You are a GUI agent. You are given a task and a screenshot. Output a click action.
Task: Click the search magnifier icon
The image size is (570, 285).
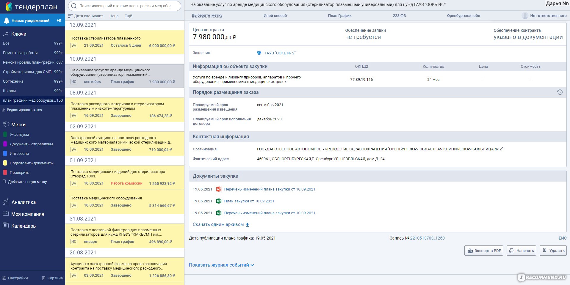(73, 6)
